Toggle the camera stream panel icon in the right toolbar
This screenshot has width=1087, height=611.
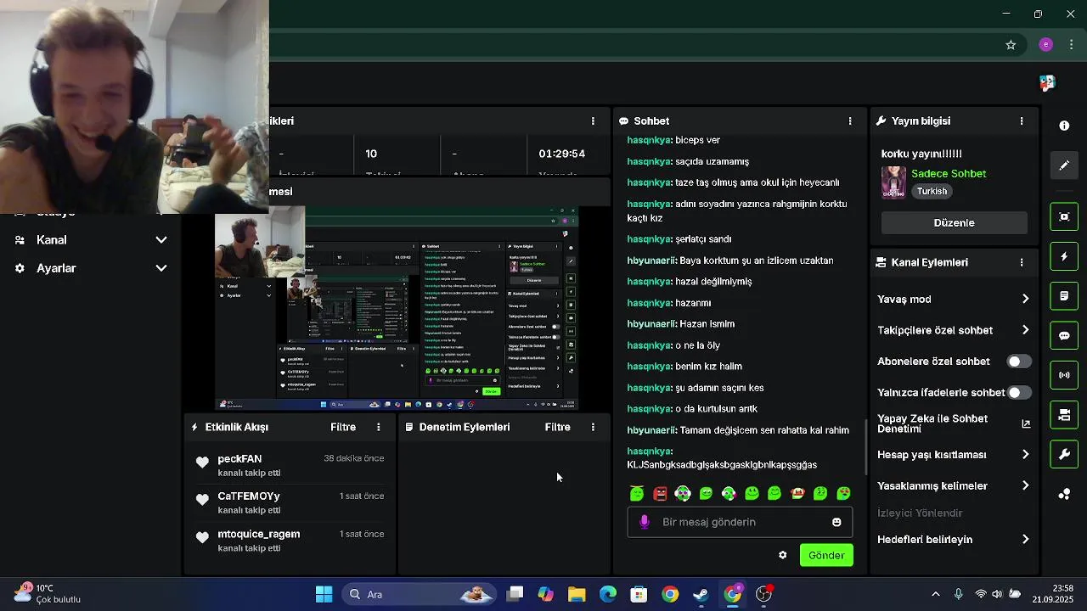coord(1064,415)
